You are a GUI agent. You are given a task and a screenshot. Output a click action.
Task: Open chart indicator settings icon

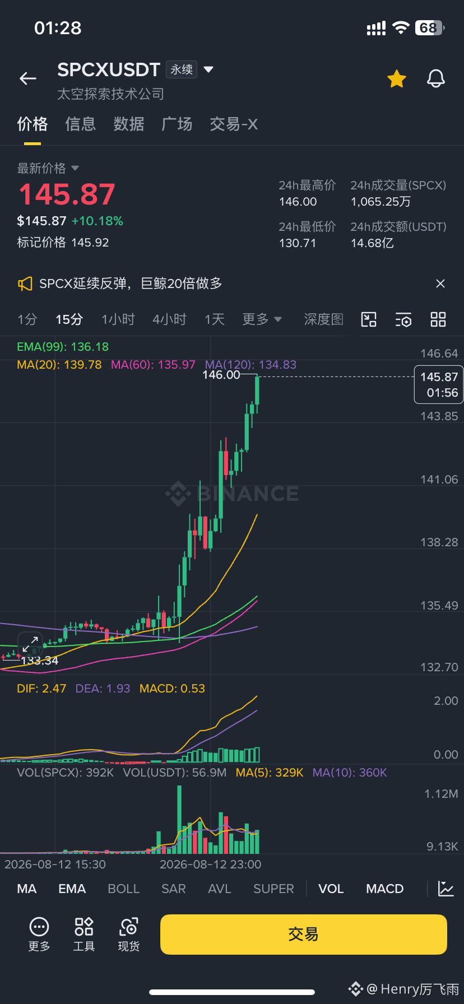[x=403, y=319]
